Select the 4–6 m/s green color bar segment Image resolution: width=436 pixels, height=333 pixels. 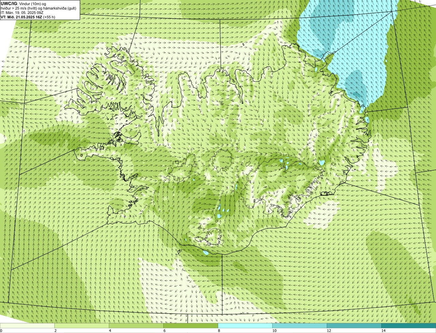(x=136, y=326)
